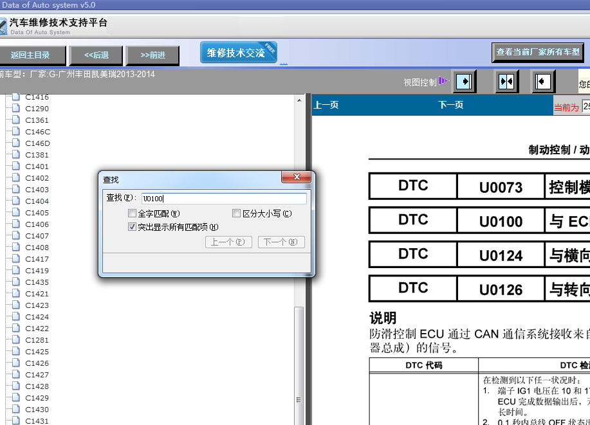Select tree item C1430

pyautogui.click(x=37, y=410)
